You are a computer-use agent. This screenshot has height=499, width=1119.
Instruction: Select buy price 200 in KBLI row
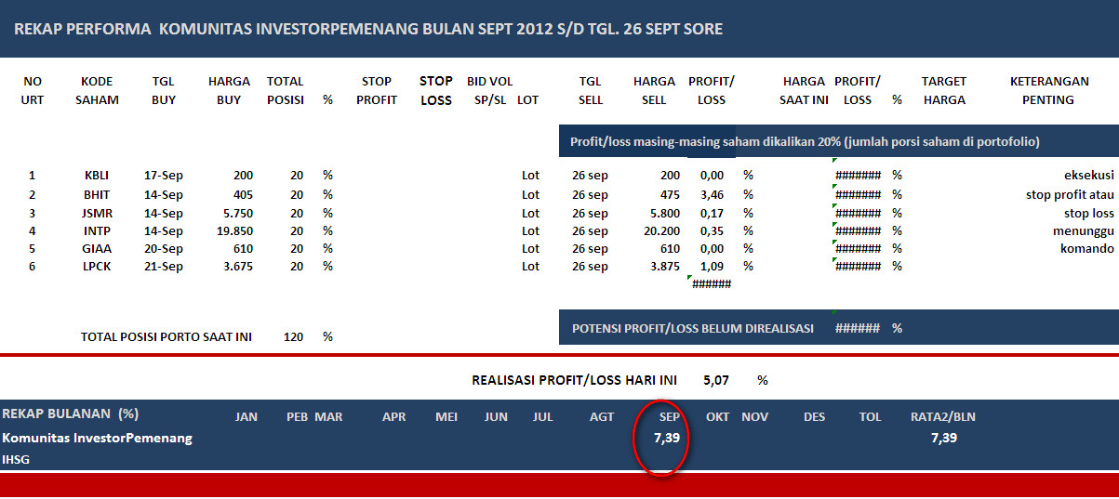point(242,175)
